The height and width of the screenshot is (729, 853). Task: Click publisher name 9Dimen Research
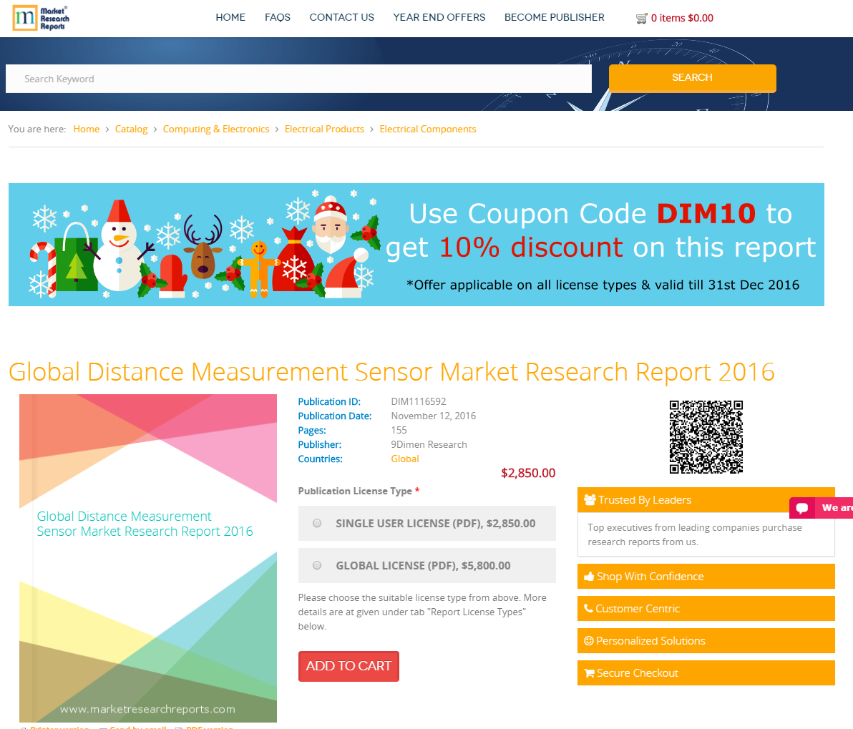click(429, 444)
